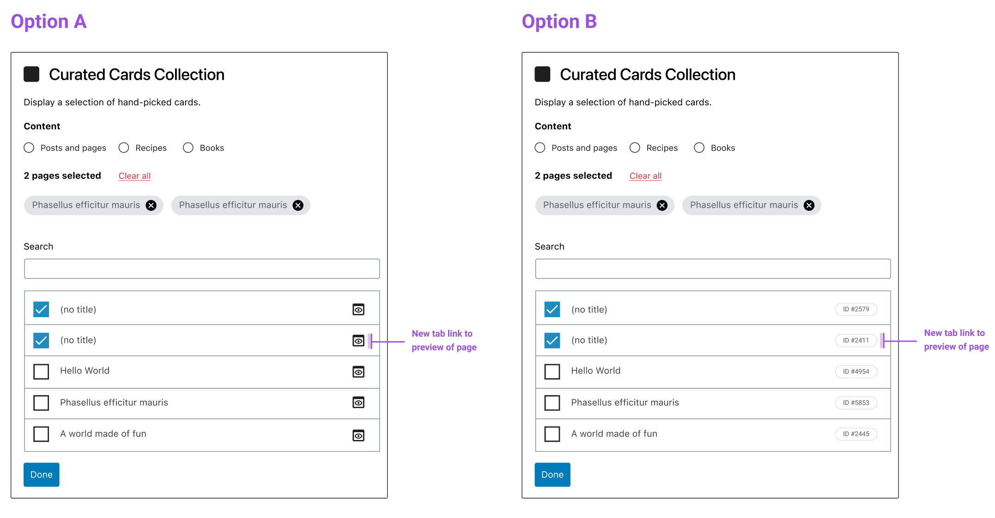
Task: Open preview for "Hello World" in Option A
Action: (x=358, y=372)
